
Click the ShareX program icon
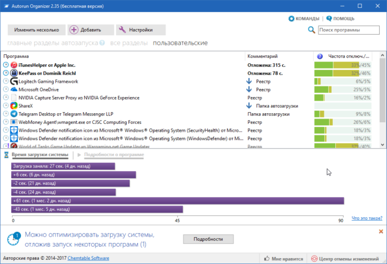point(14,105)
